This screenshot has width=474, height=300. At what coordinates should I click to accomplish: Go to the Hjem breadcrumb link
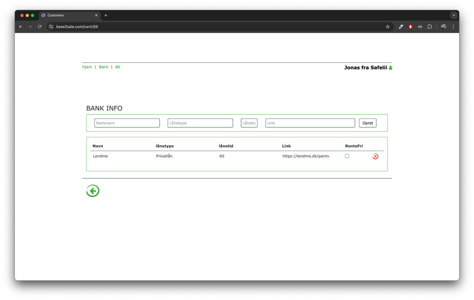pos(87,67)
